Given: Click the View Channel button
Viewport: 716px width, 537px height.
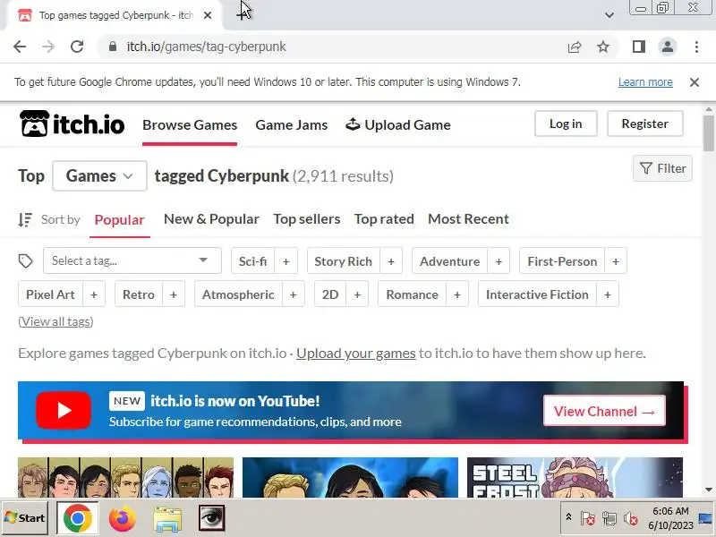Looking at the screenshot, I should (605, 411).
